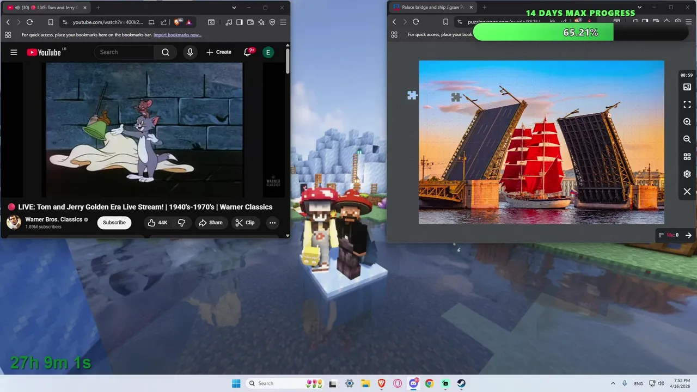
Task: Open the more actions three-dot menu under the video
Action: [x=272, y=223]
